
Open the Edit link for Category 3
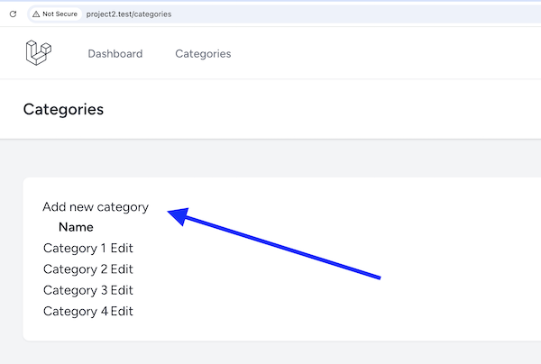(122, 290)
